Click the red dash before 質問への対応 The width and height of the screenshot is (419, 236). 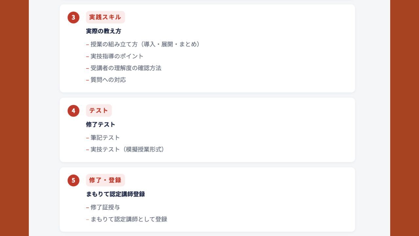pos(87,80)
